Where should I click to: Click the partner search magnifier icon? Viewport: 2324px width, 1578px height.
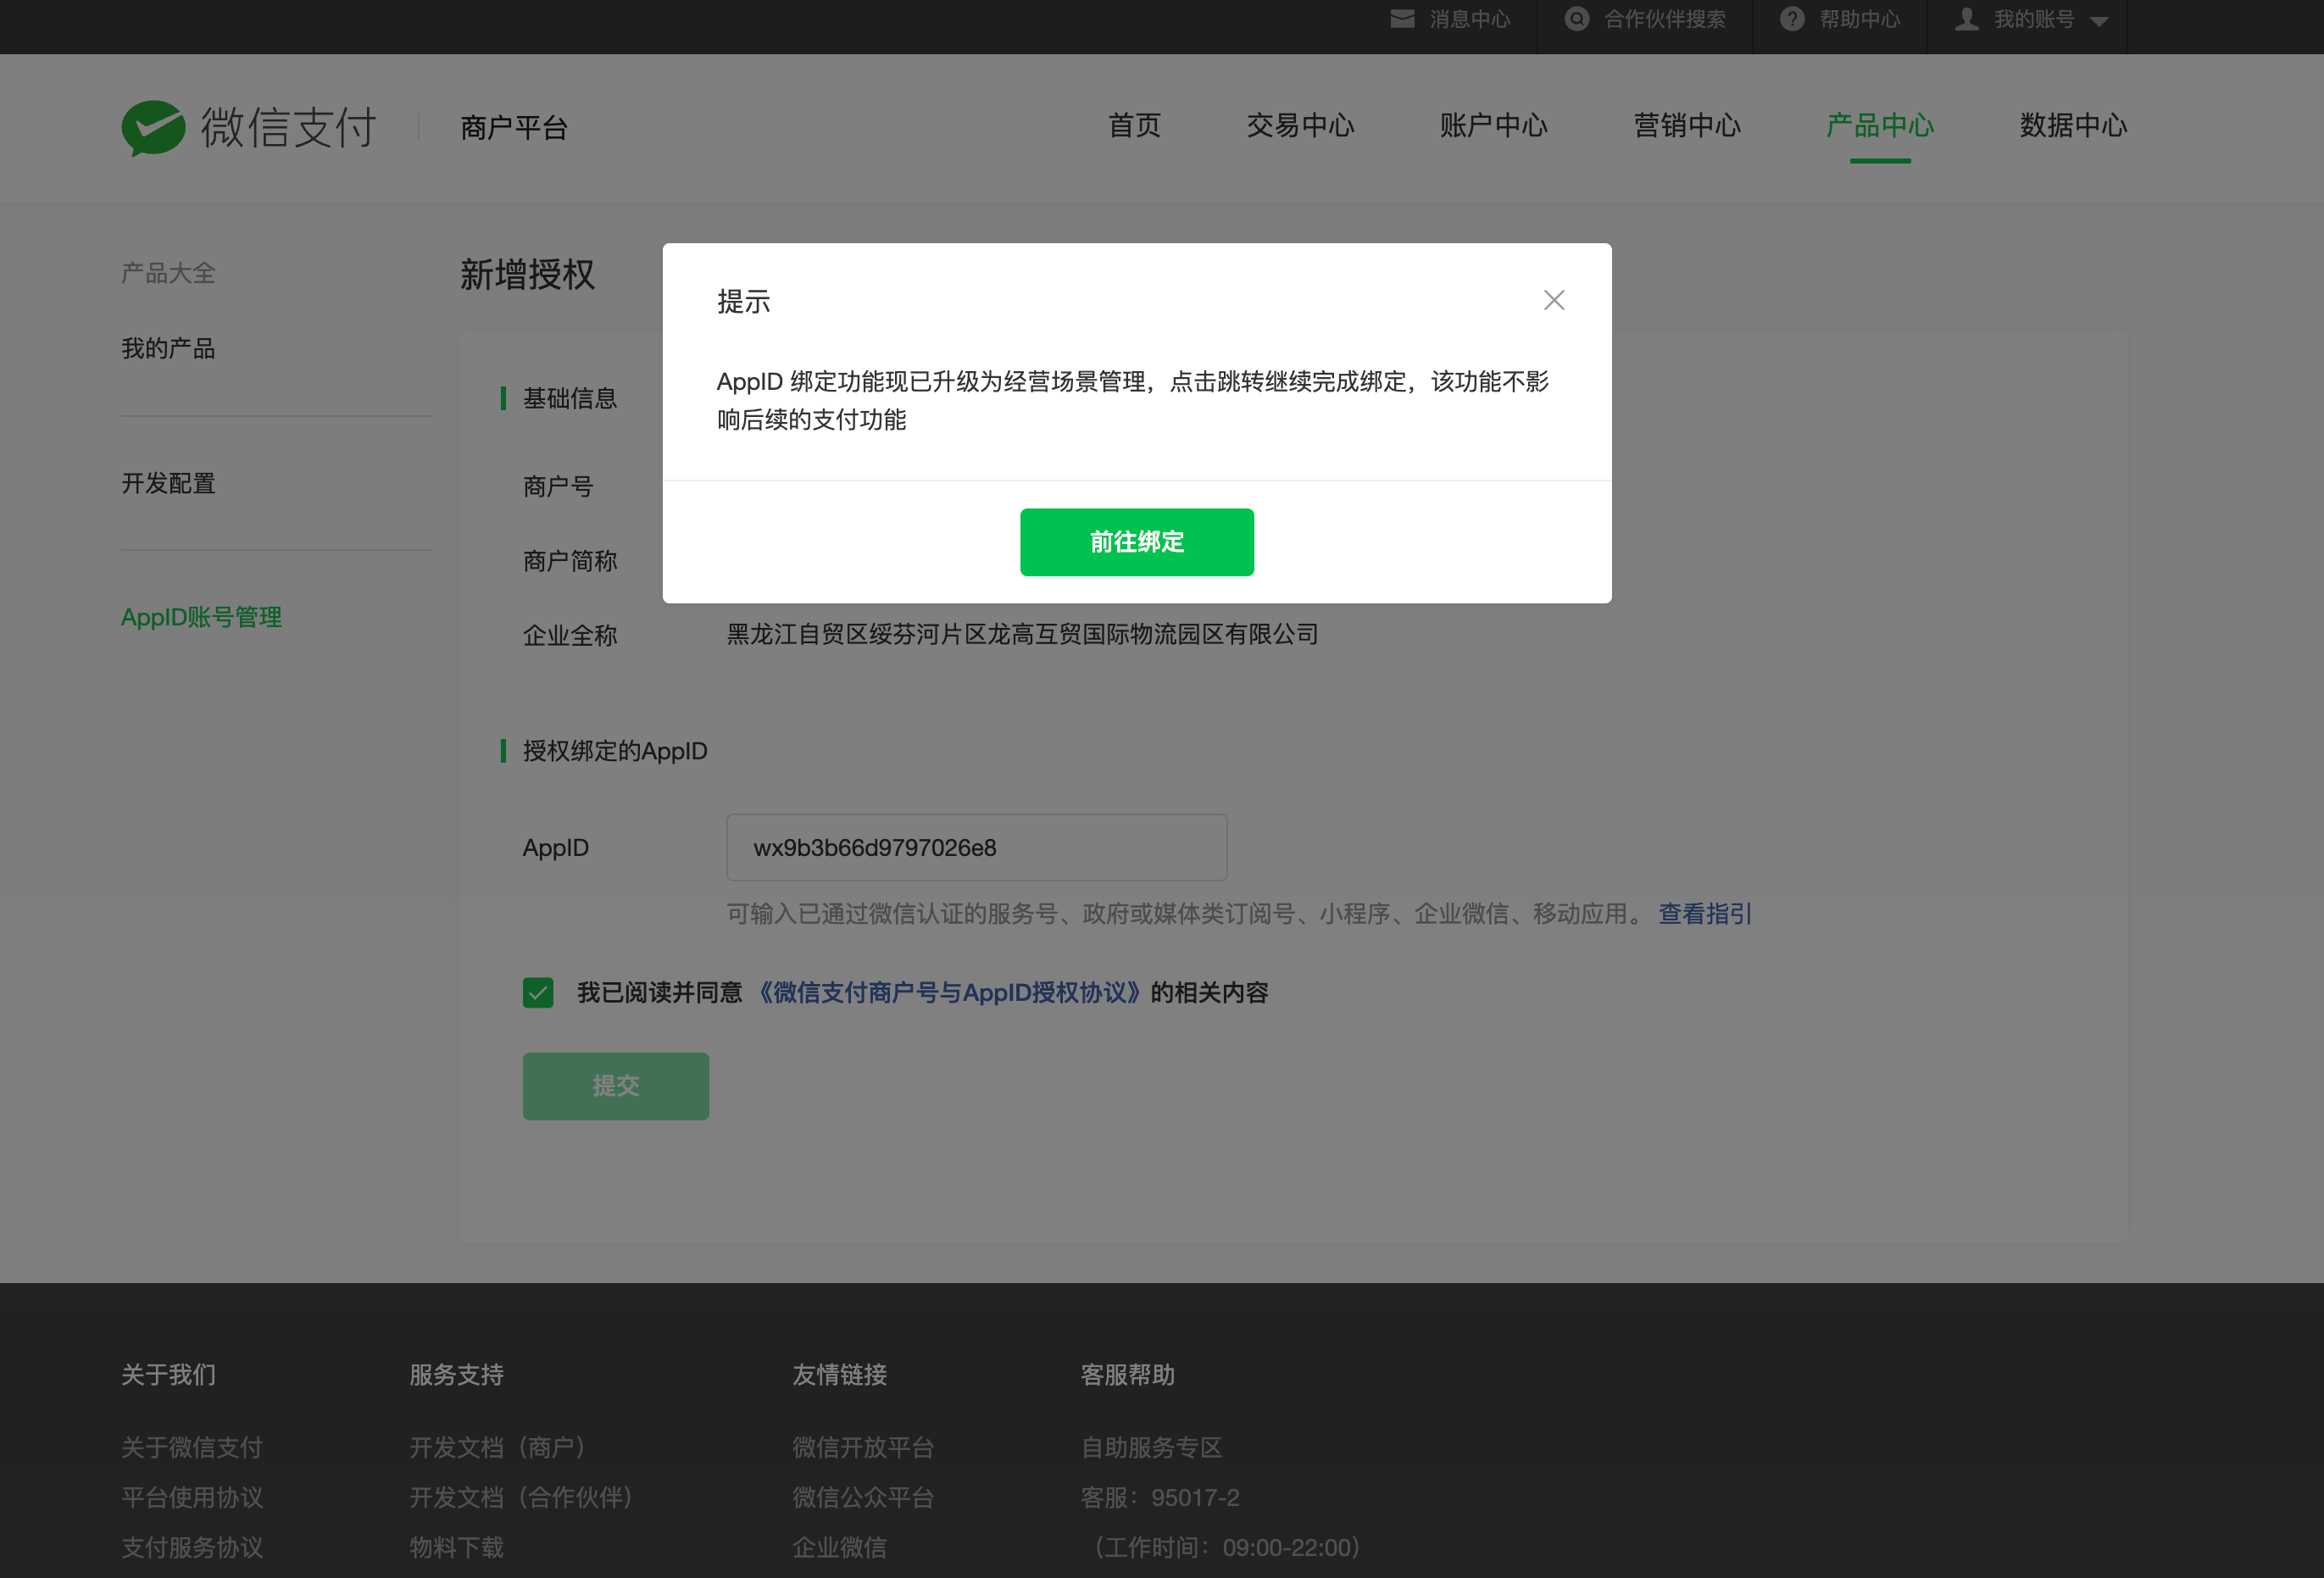[x=1576, y=19]
